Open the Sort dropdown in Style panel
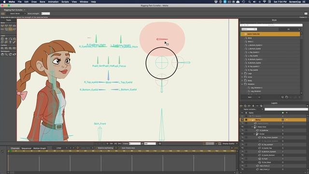The image size is (309, 174). [254, 97]
